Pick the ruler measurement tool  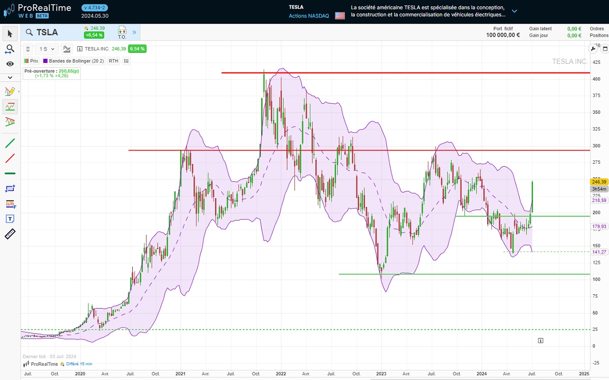[x=10, y=234]
